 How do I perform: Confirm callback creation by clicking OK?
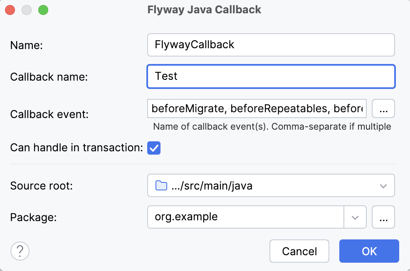(369, 251)
